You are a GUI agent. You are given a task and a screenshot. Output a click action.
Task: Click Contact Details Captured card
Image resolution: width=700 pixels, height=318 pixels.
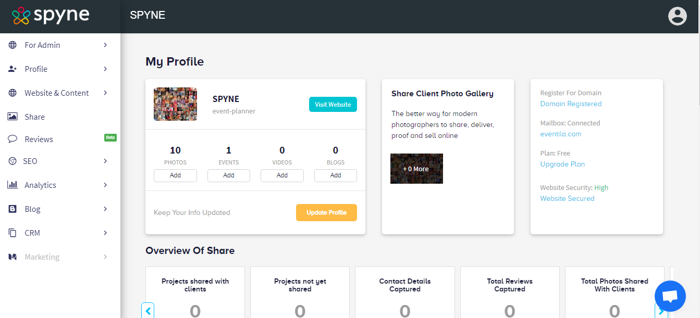(x=405, y=292)
